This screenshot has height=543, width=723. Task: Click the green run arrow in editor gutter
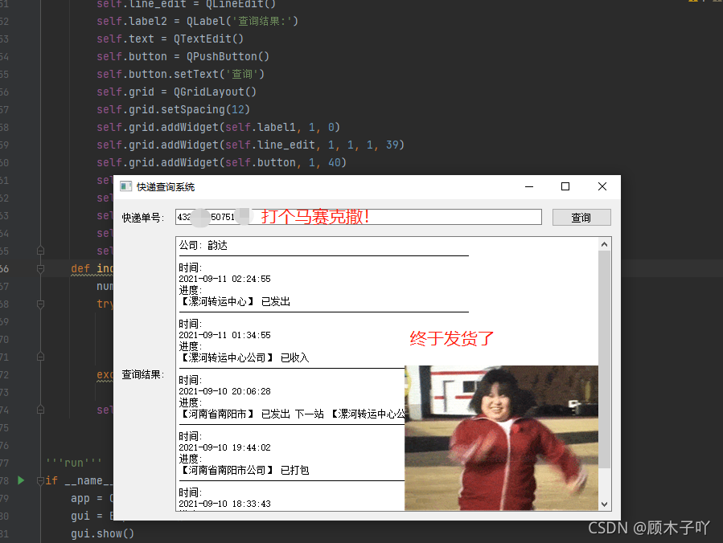(21, 480)
